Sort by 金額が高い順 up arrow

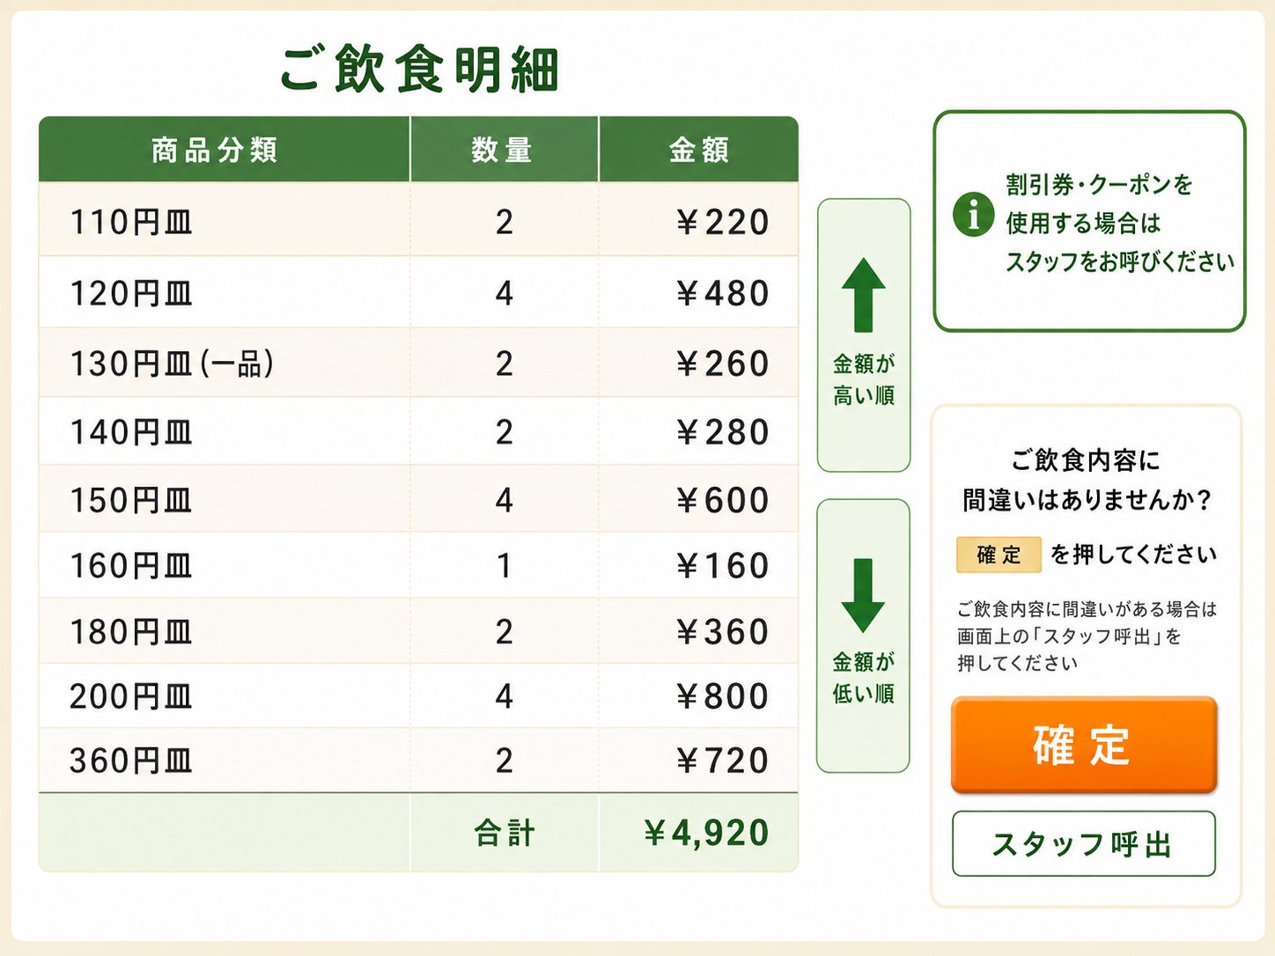click(x=864, y=335)
